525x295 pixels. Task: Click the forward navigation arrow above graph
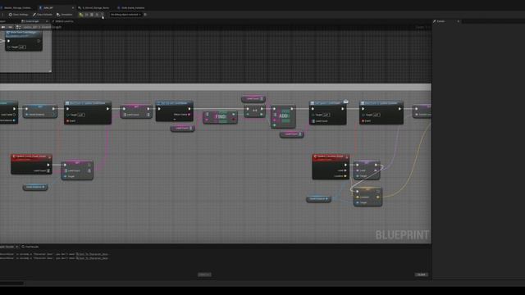[x=11, y=27]
